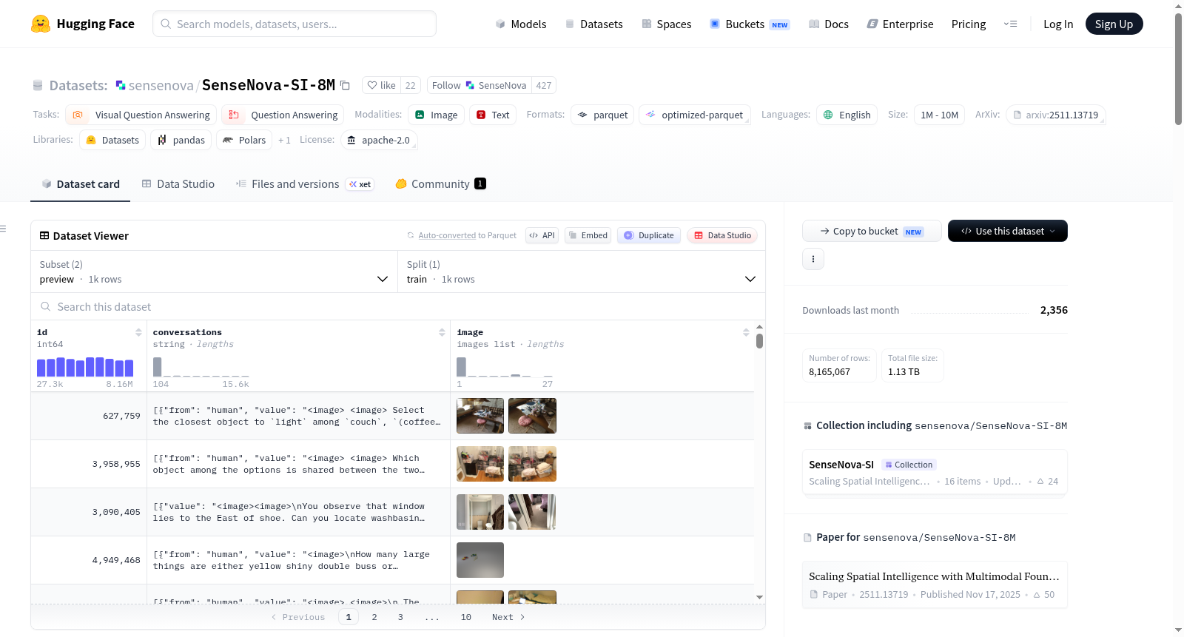The height and width of the screenshot is (637, 1184).
Task: Filter by Image modality tag
Action: (x=437, y=115)
